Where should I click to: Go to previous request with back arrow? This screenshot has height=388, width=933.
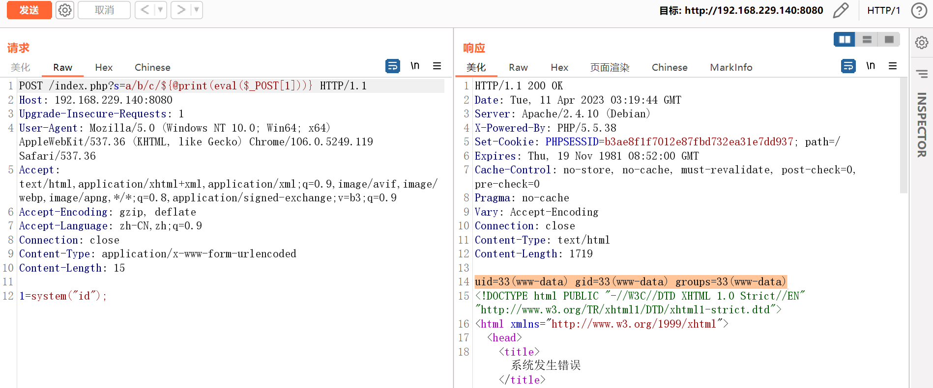145,10
